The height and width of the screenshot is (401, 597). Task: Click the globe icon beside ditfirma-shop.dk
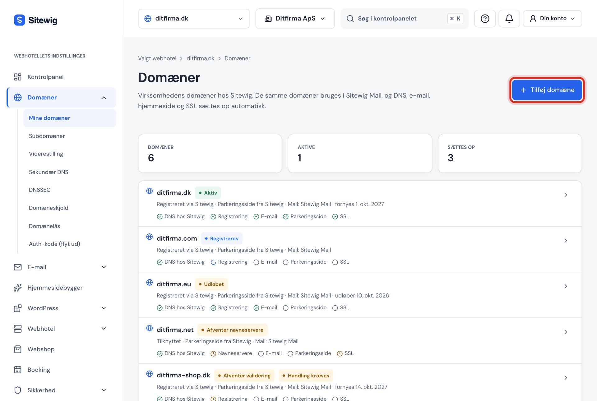pos(150,374)
